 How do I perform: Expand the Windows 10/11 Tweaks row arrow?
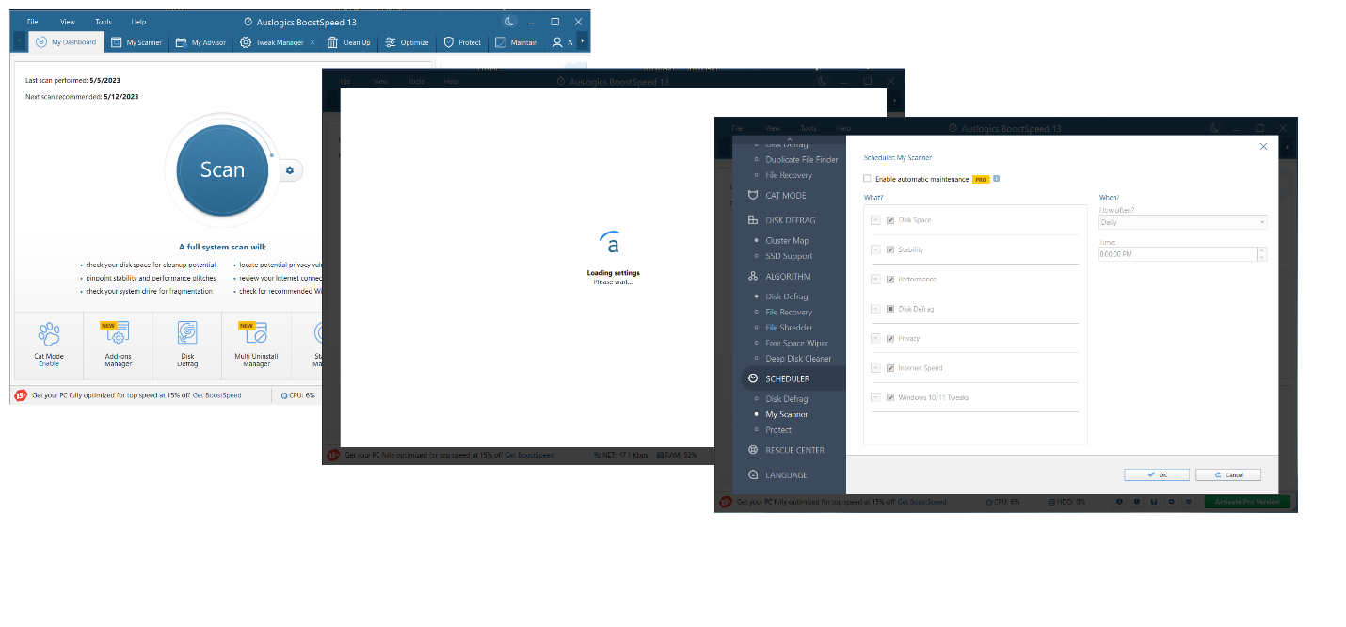click(875, 397)
